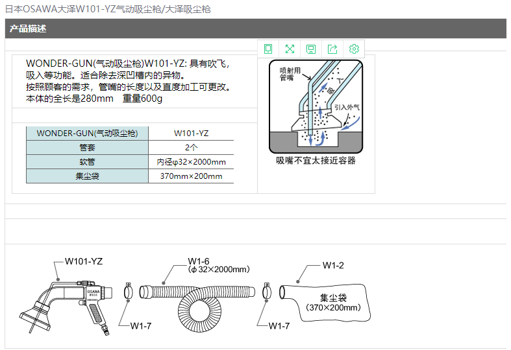Click the 管套 table row header
The height and width of the screenshot is (350, 511).
pos(87,147)
